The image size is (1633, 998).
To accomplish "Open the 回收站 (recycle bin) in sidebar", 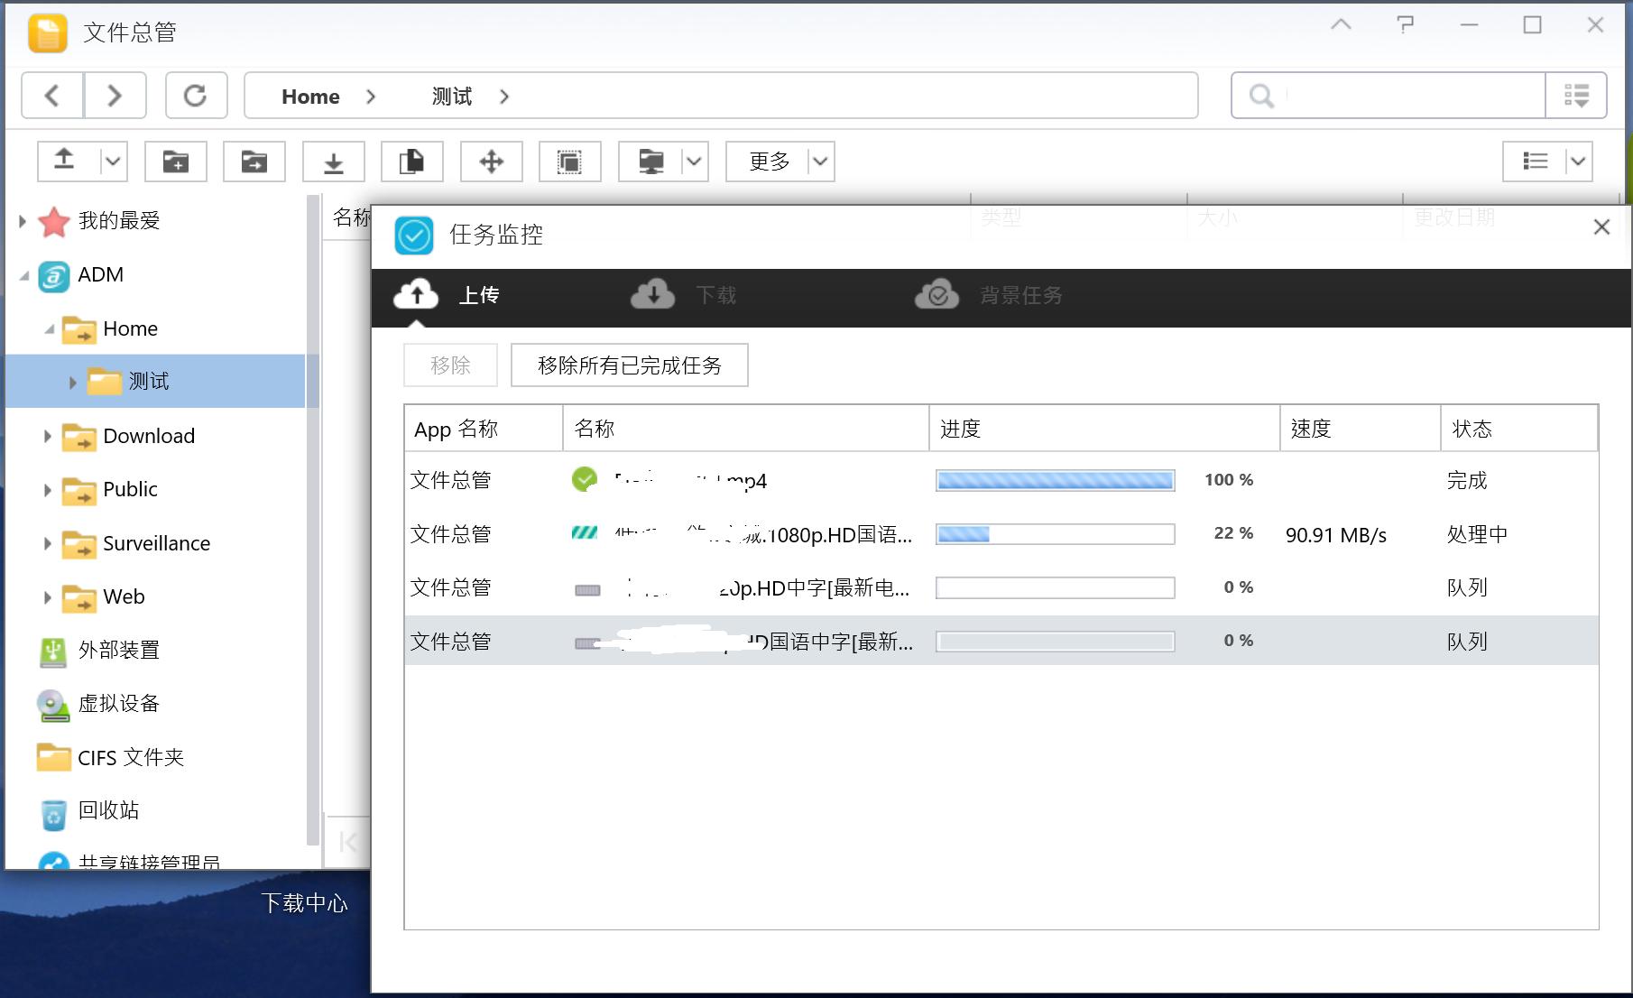I will (x=108, y=810).
